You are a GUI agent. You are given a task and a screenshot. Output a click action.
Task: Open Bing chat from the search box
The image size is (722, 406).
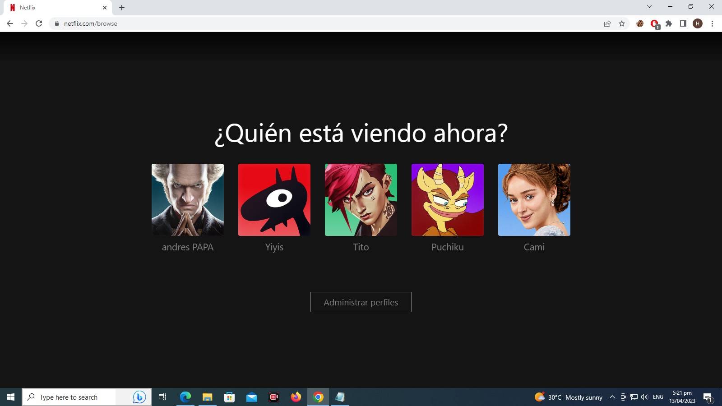[x=139, y=397]
